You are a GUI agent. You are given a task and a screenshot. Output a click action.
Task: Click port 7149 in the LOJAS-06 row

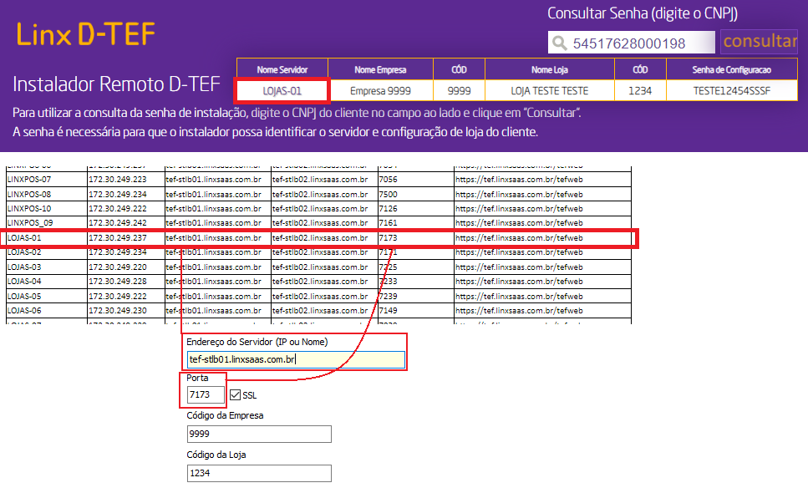(388, 311)
